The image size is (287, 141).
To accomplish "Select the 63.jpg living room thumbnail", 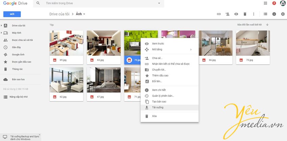I will coord(104,43).
